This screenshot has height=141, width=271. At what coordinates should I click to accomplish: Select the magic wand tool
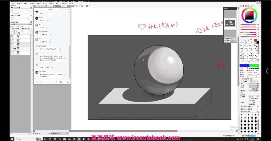[246, 40]
